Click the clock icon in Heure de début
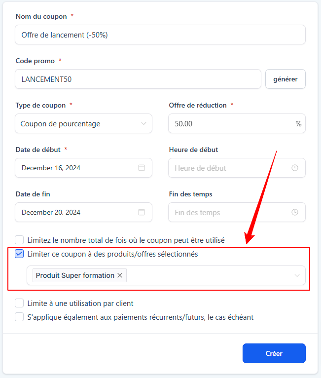This screenshot has width=321, height=378. [x=295, y=168]
